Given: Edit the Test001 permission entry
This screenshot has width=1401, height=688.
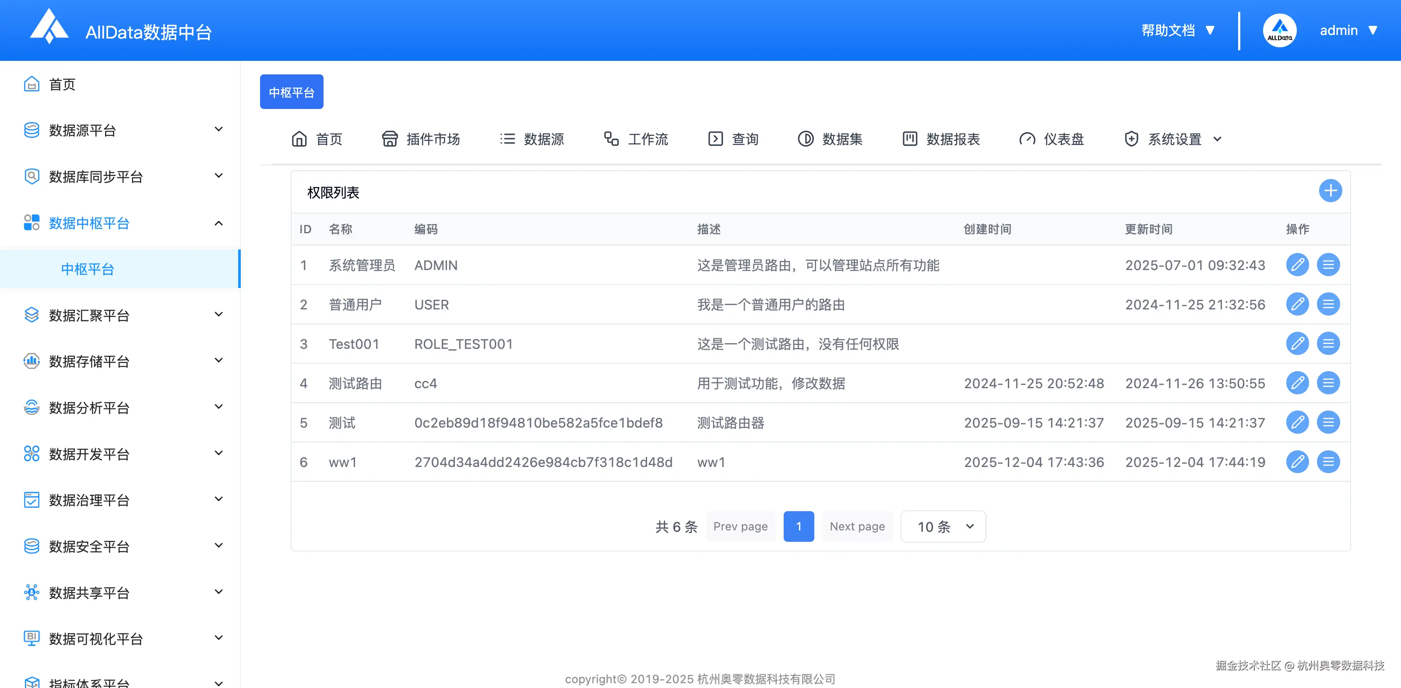Looking at the screenshot, I should [x=1298, y=344].
